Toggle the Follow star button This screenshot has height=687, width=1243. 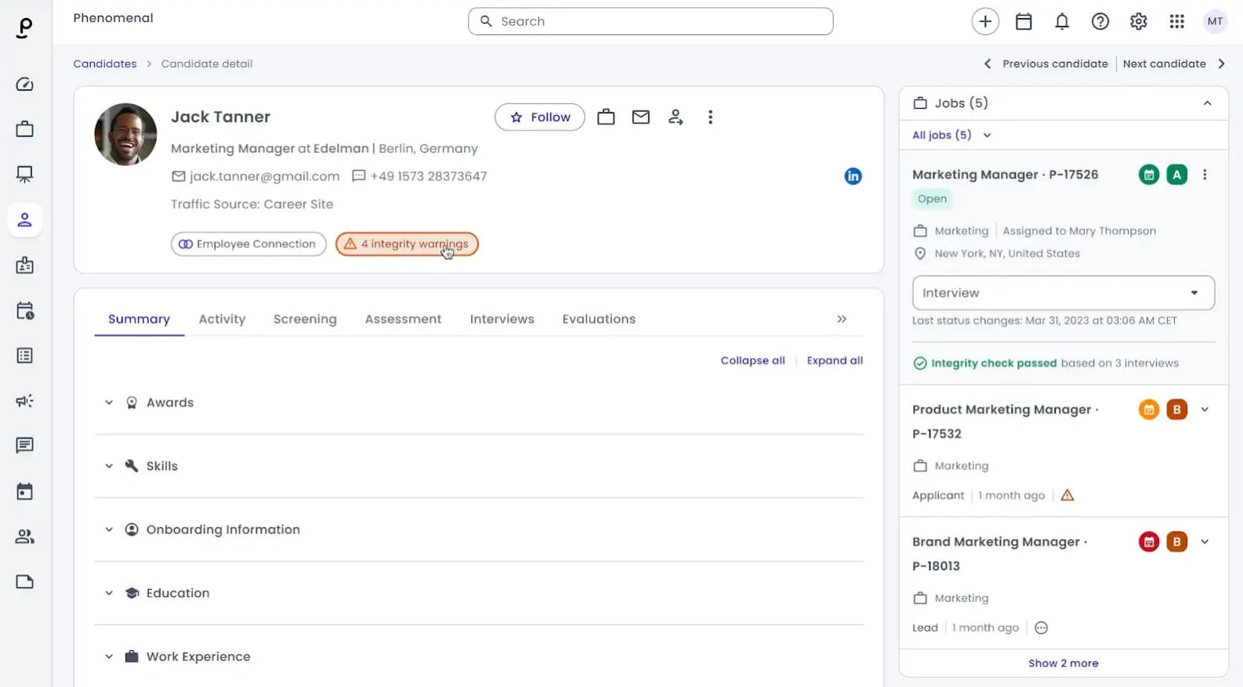(x=539, y=118)
